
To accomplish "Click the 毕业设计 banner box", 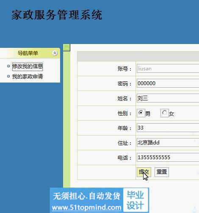I will coord(135,200).
